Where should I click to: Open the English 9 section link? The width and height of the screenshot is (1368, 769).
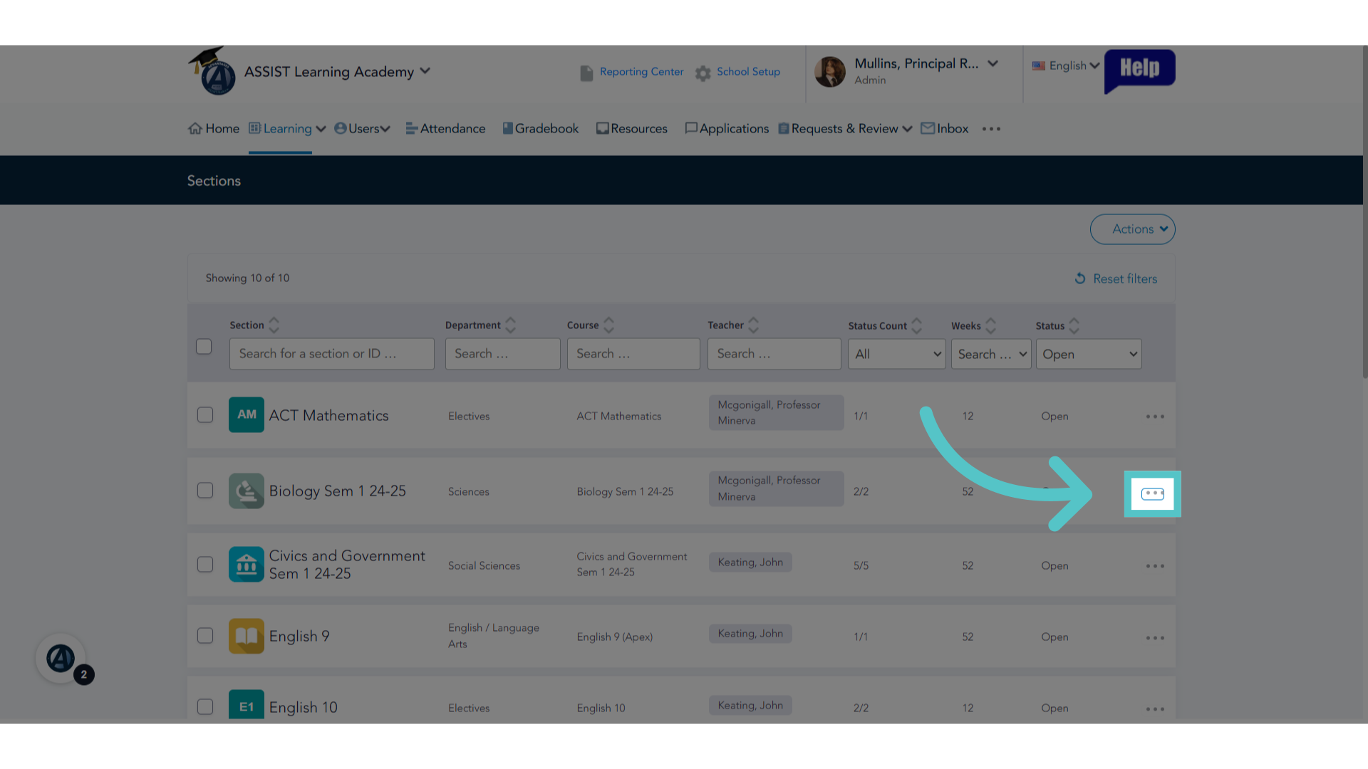click(x=299, y=637)
